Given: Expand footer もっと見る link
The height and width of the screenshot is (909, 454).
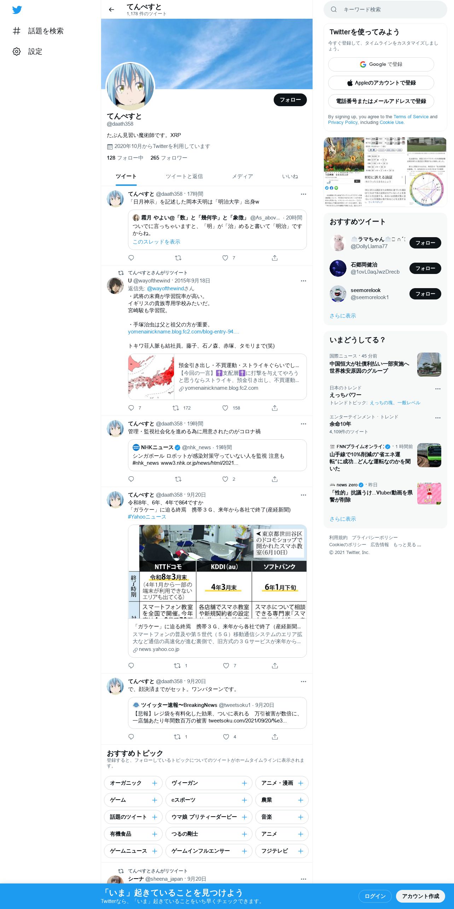Looking at the screenshot, I should 407,545.
